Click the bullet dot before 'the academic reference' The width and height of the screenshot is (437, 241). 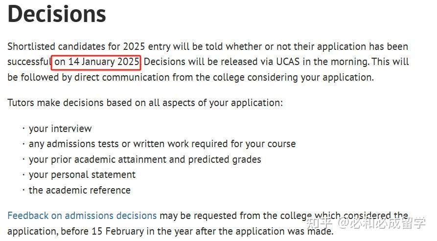(23, 190)
